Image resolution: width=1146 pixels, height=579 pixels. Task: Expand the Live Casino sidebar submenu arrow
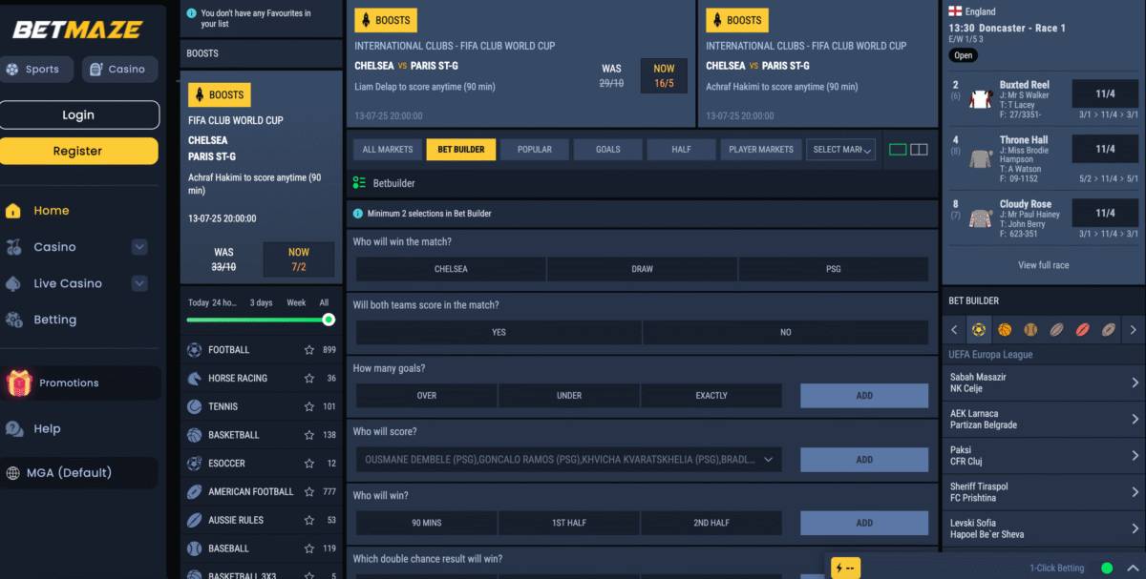(139, 283)
